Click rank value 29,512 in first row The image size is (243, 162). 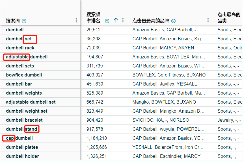[93, 30]
